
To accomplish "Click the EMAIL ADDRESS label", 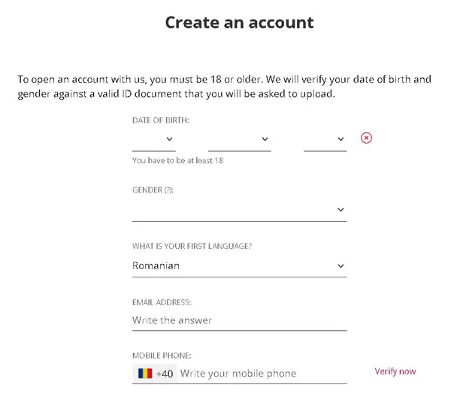I will [x=162, y=302].
